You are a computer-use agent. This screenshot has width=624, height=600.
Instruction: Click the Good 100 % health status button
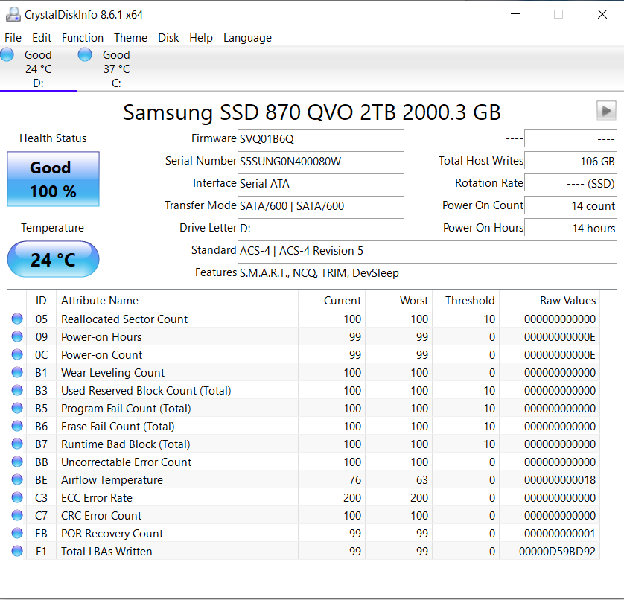(x=53, y=179)
